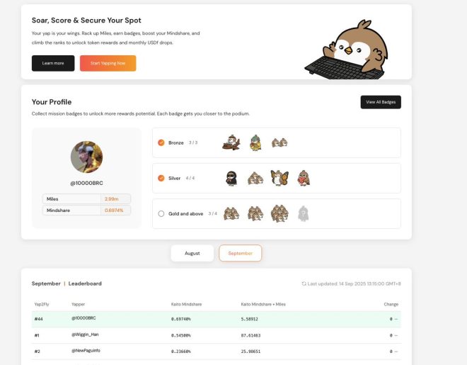Select the green-hat bird Bronze badge
Image resolution: width=467 pixels, height=365 pixels.
point(255,142)
